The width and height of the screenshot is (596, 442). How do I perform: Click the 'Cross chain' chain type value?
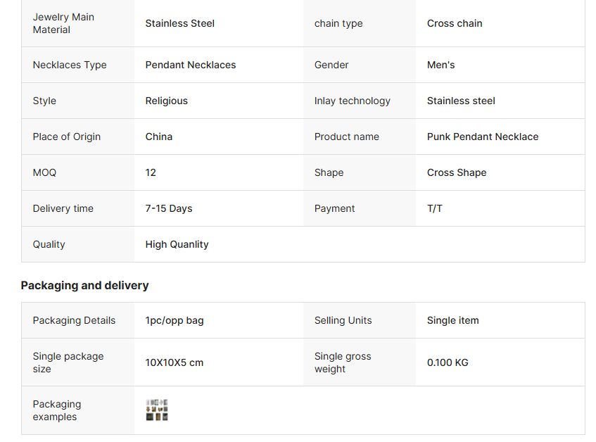tap(455, 23)
